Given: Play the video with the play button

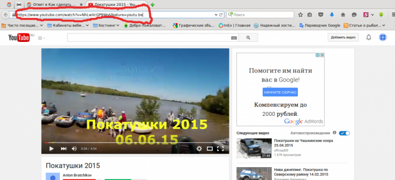Looking at the screenshot, I should pyautogui.click(x=51, y=149).
